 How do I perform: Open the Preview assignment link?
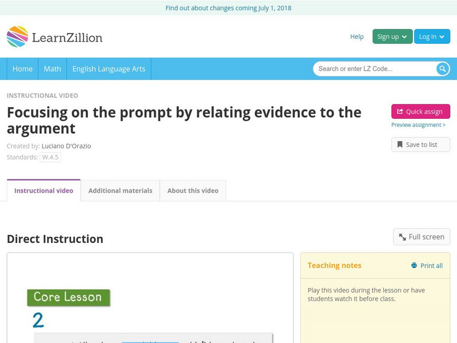tap(418, 125)
